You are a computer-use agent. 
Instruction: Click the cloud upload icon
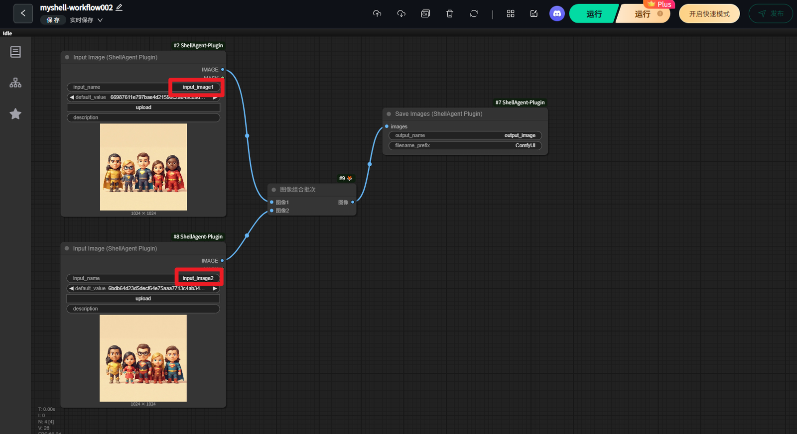[377, 14]
